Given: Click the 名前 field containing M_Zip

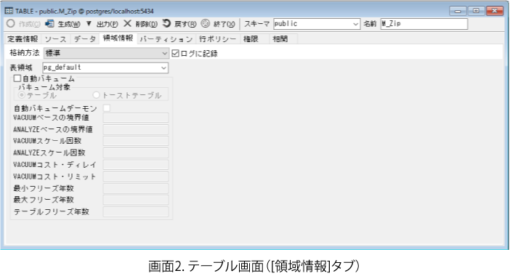Looking at the screenshot, I should (424, 24).
